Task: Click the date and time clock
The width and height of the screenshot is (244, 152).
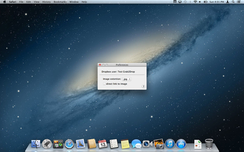Action: pos(217,2)
